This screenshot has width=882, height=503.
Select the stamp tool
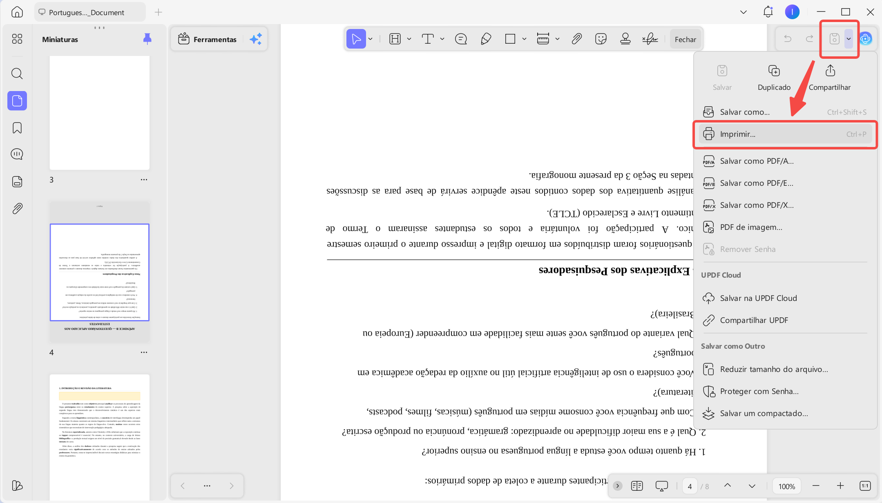click(625, 39)
